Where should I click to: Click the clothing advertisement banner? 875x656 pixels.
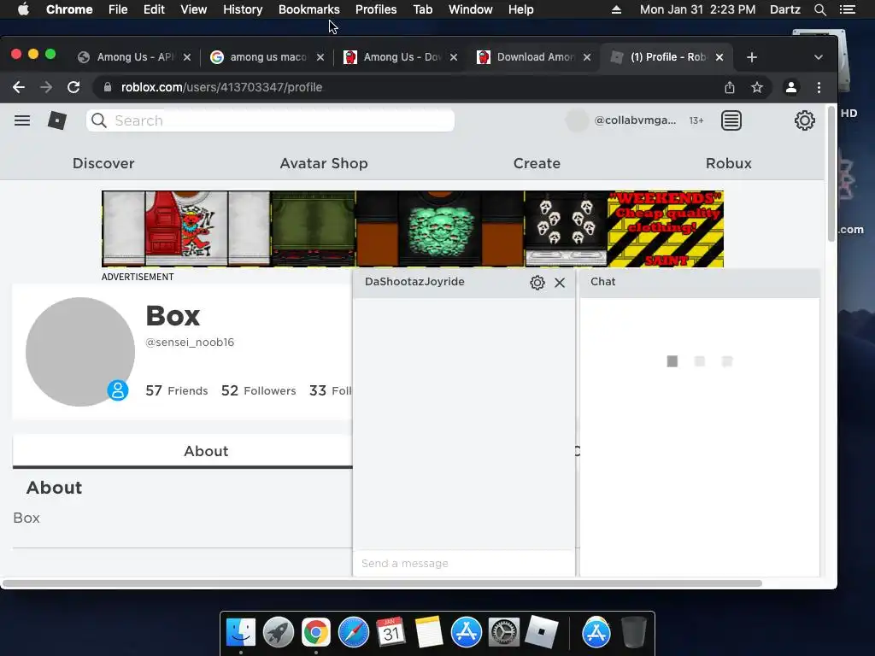pyautogui.click(x=413, y=229)
